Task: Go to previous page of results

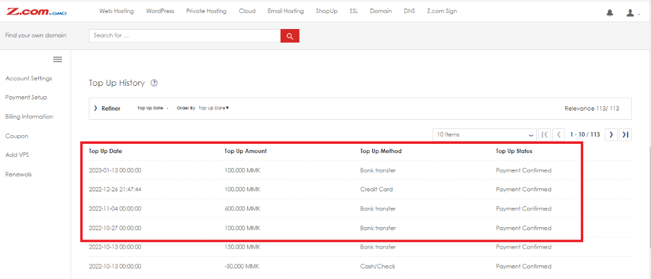Action: click(559, 135)
